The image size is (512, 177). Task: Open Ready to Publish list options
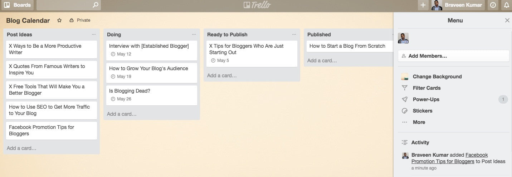pyautogui.click(x=294, y=35)
